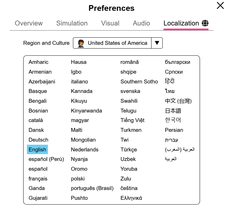Choose português (Brasil) language
The height and width of the screenshot is (207, 225).
pyautogui.click(x=92, y=188)
